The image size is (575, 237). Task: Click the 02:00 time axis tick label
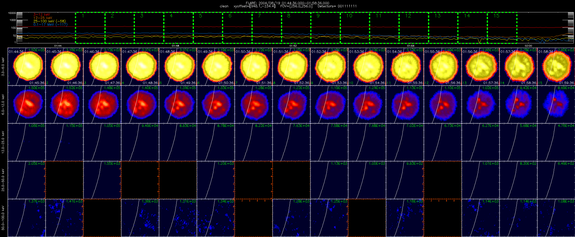pos(528,46)
